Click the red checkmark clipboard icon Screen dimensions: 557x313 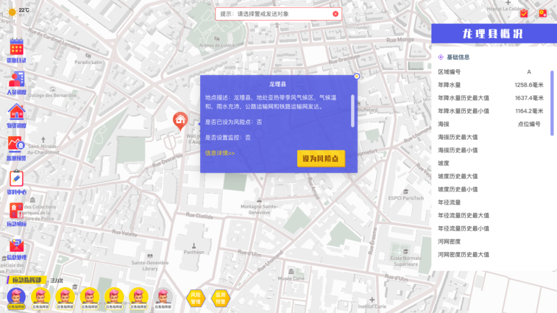(x=524, y=13)
